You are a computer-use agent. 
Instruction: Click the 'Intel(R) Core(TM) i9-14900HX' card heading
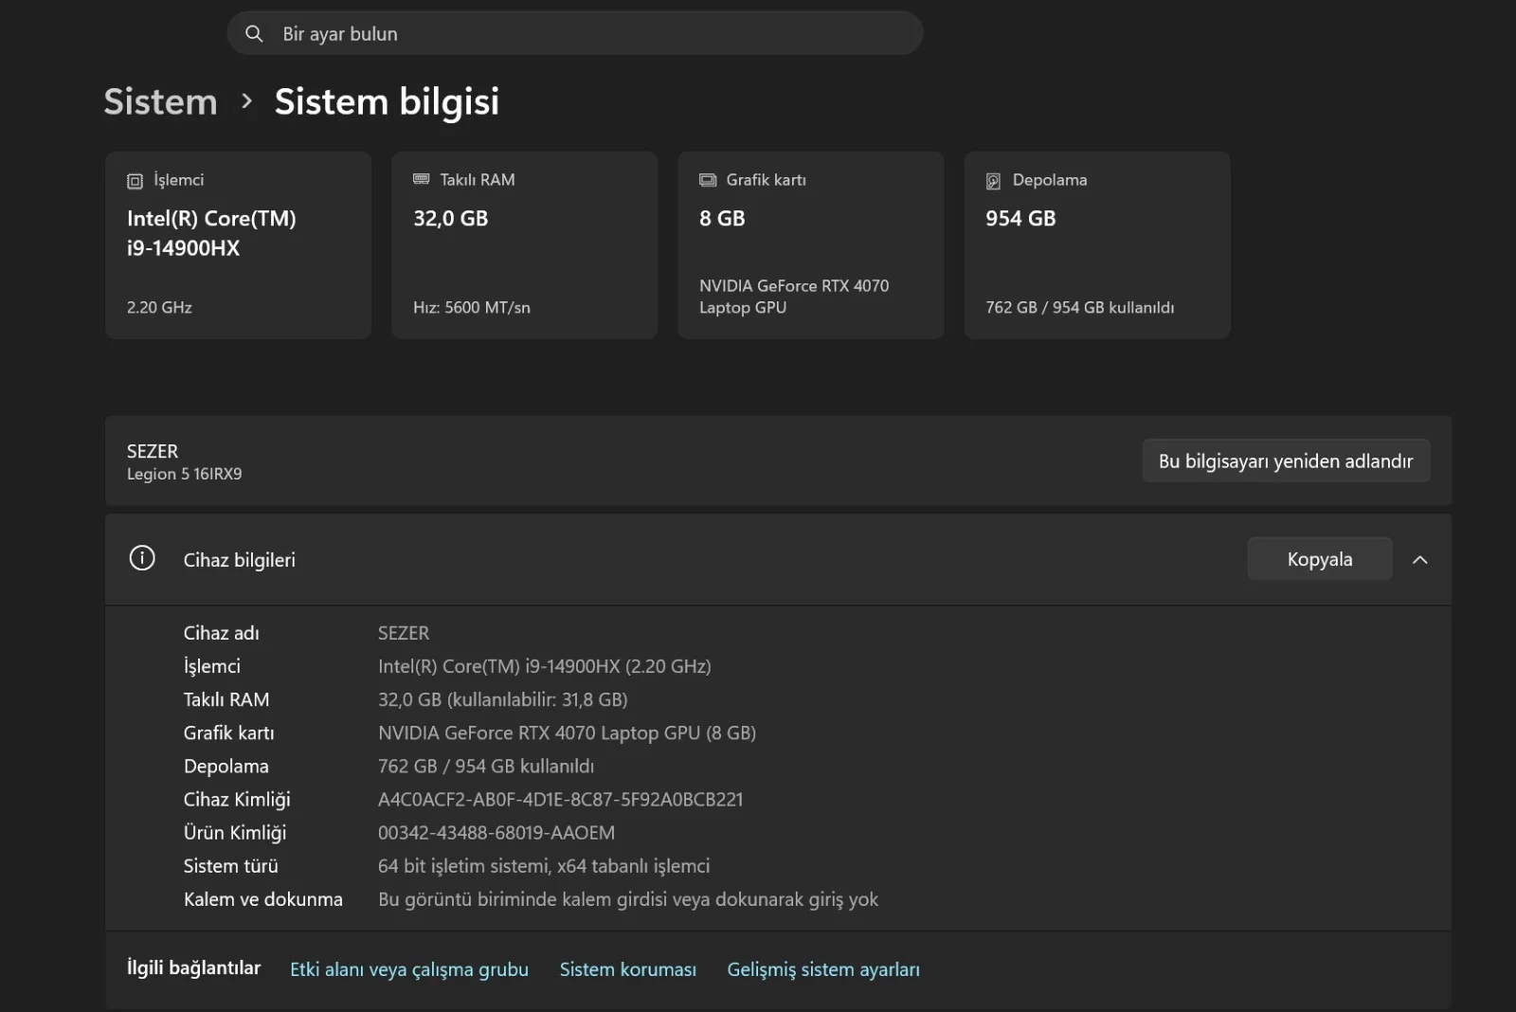211,233
